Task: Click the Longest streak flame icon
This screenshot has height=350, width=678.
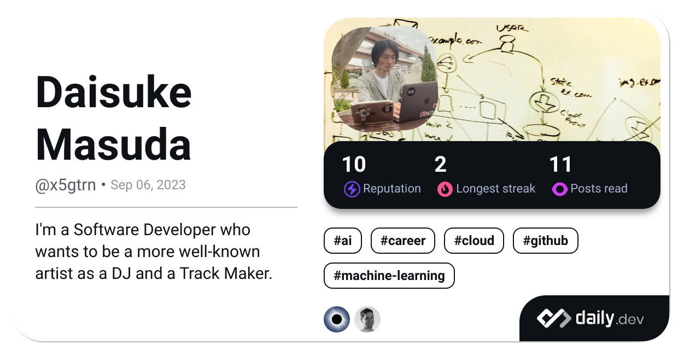Action: [445, 189]
